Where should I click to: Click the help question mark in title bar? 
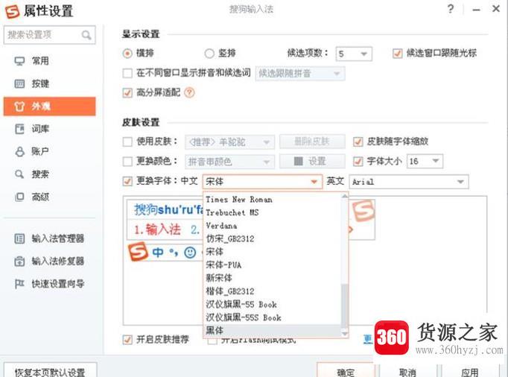pos(451,9)
